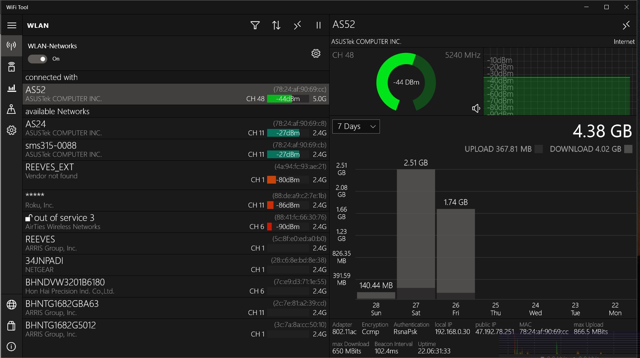The height and width of the screenshot is (358, 640).
Task: Click the 27 Sat usage bar
Action: tap(416, 234)
